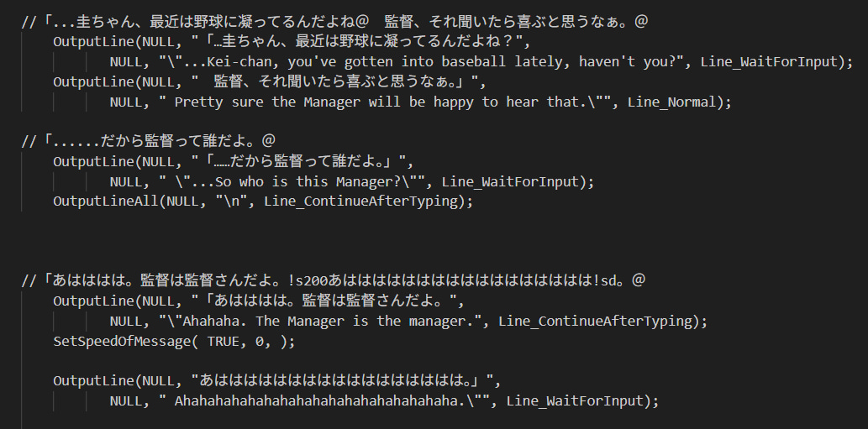
Task: Place cursor on the Line_Normal argument
Action: click(671, 102)
